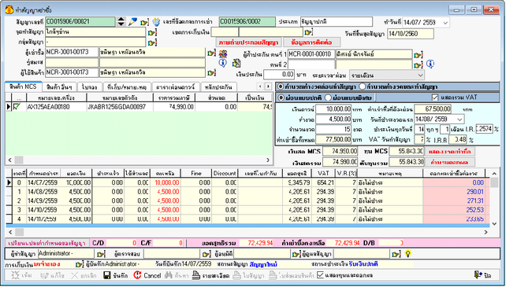The height and width of the screenshot is (287, 506).
Task: Open lookup folder for the ใกล้ชุข้าน field
Action: [152, 32]
